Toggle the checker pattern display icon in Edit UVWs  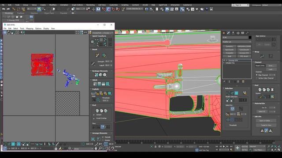point(89,32)
